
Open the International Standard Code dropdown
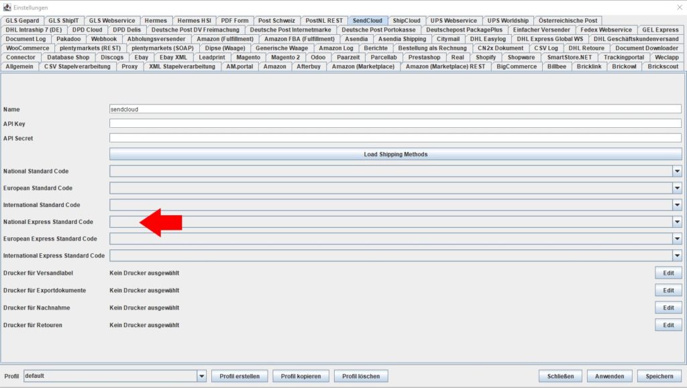[677, 205]
